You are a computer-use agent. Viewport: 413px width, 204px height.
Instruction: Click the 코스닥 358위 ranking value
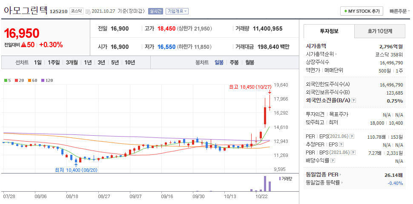point(389,55)
